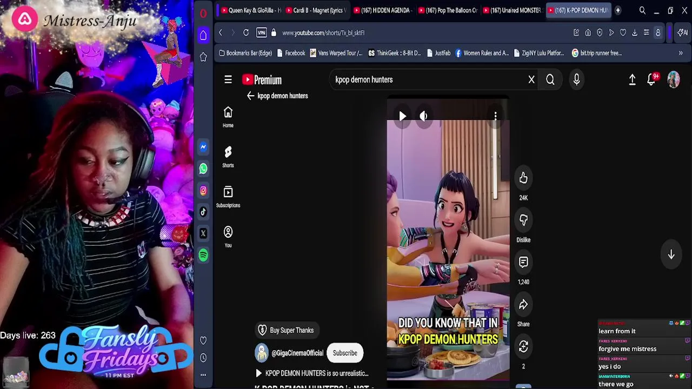Open Shorts in the YouTube sidebar
Image resolution: width=692 pixels, height=389 pixels.
[x=228, y=157]
